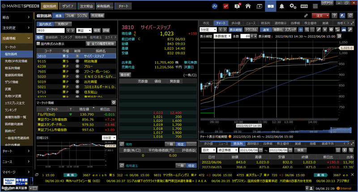Open alerts with the bell icon
This screenshot has height=192, width=358.
282,6
